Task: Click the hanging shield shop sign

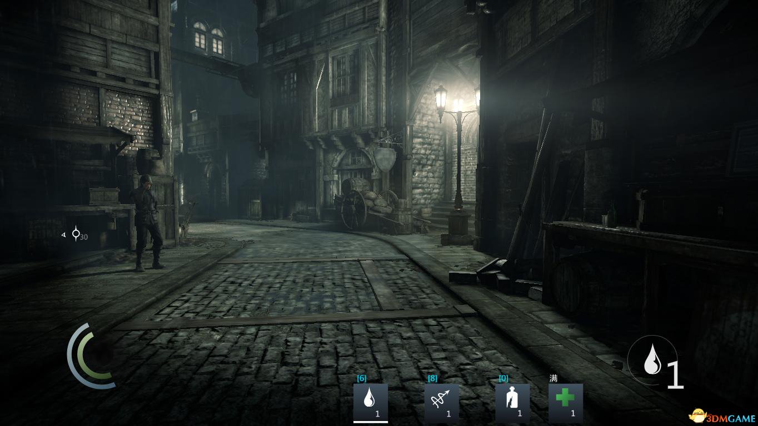Action: pos(385,159)
